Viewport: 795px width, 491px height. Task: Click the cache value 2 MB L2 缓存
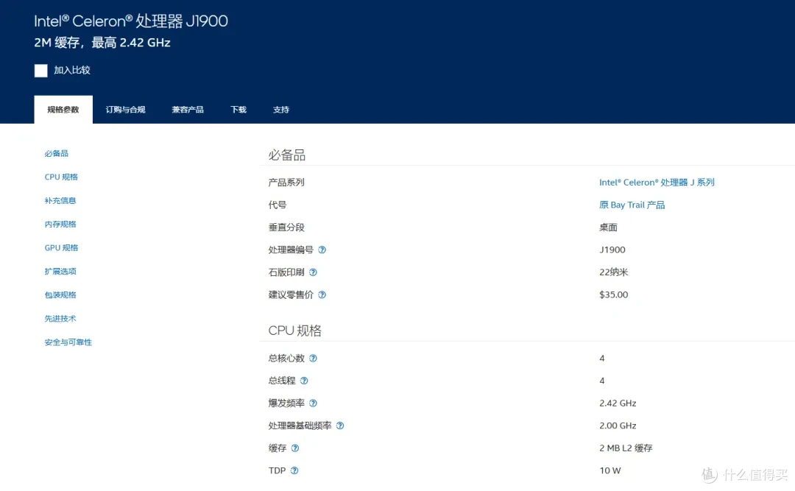click(626, 448)
